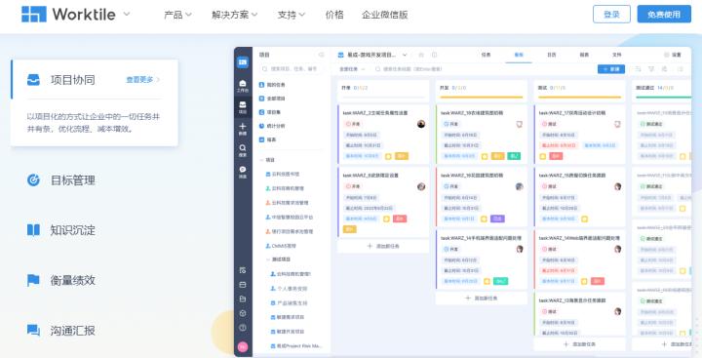
Task: Click the filter funnel icon right of 新建
Action: [x=651, y=69]
